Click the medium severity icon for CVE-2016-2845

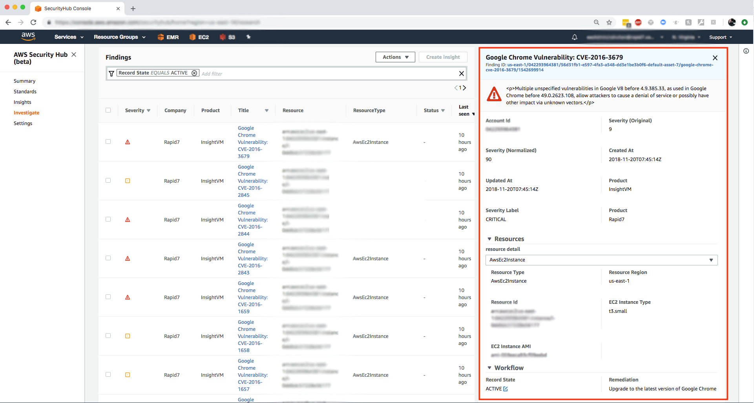tap(128, 181)
